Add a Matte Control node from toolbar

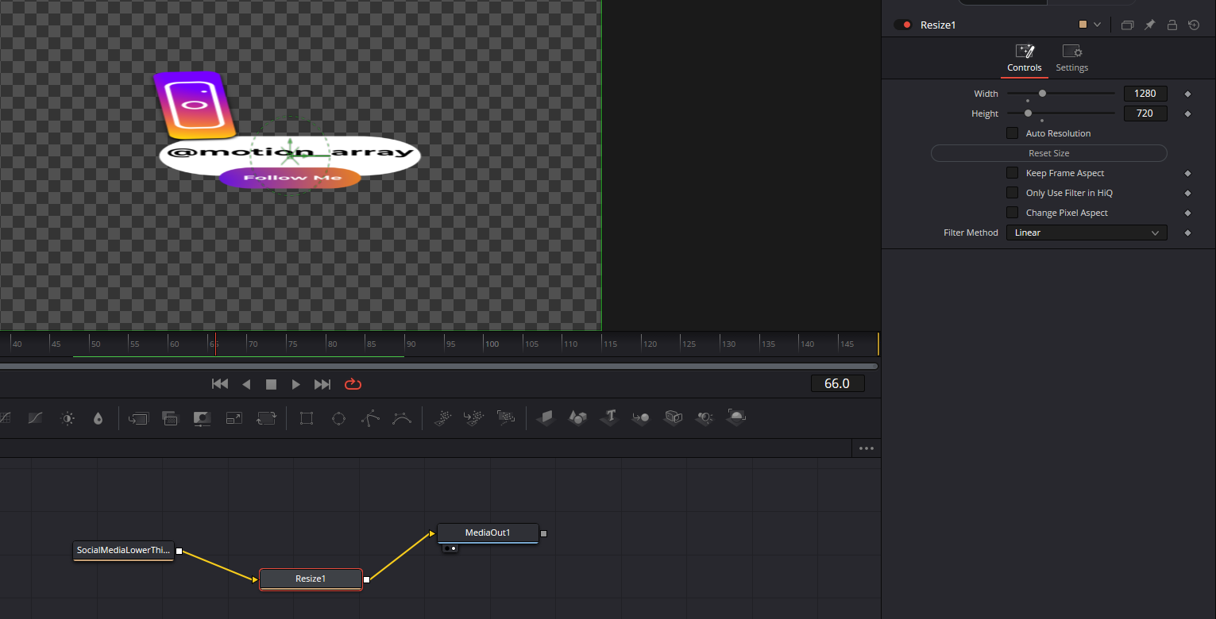tap(202, 417)
